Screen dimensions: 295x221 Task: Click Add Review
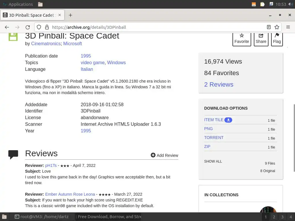tap(164, 155)
